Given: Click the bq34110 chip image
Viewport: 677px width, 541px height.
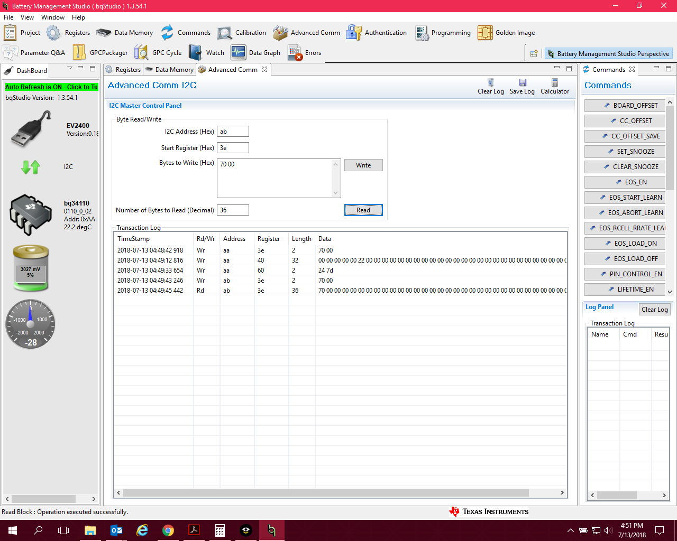Looking at the screenshot, I should point(31,214).
